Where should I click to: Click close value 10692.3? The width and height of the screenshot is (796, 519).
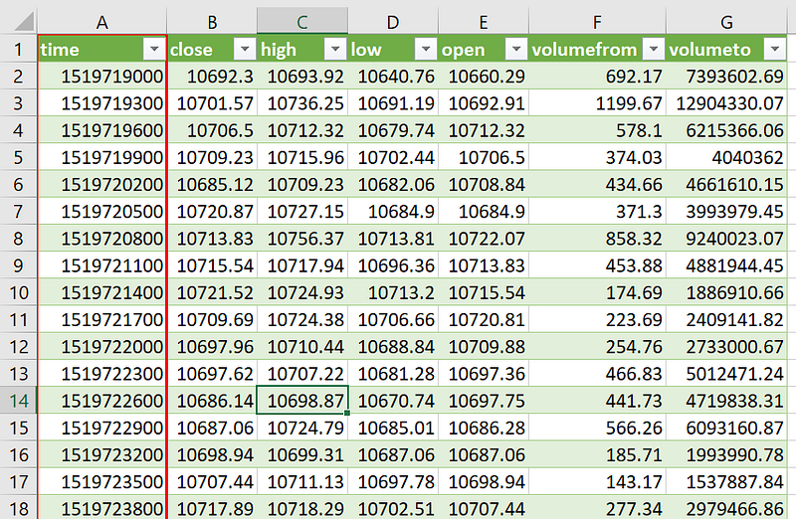[x=220, y=77]
